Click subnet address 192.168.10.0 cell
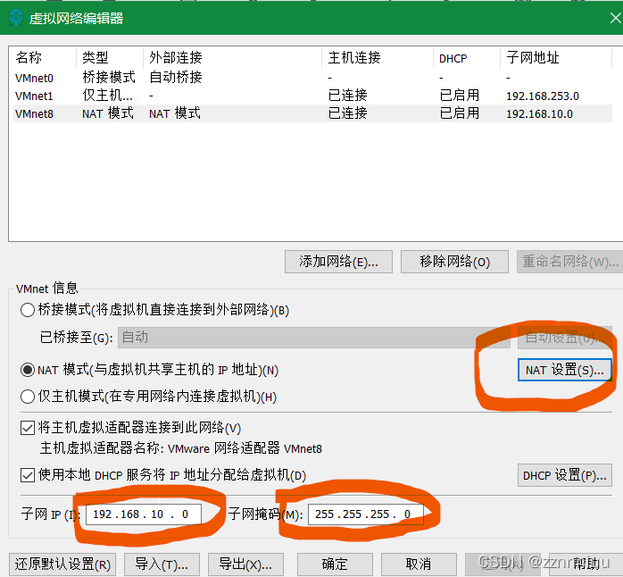Screen dimensions: 623x577 coord(539,113)
